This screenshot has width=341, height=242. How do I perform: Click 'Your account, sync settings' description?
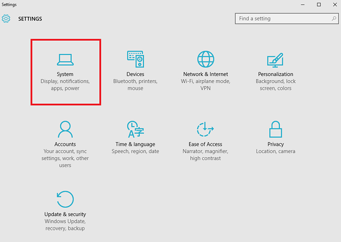(x=65, y=158)
